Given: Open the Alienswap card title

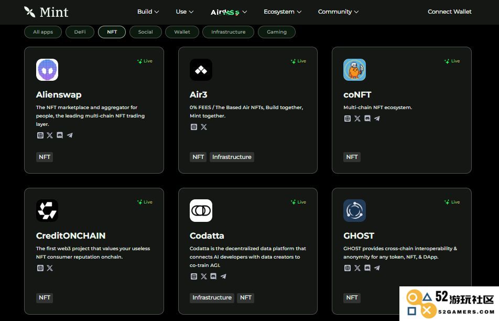Looking at the screenshot, I should [x=59, y=94].
